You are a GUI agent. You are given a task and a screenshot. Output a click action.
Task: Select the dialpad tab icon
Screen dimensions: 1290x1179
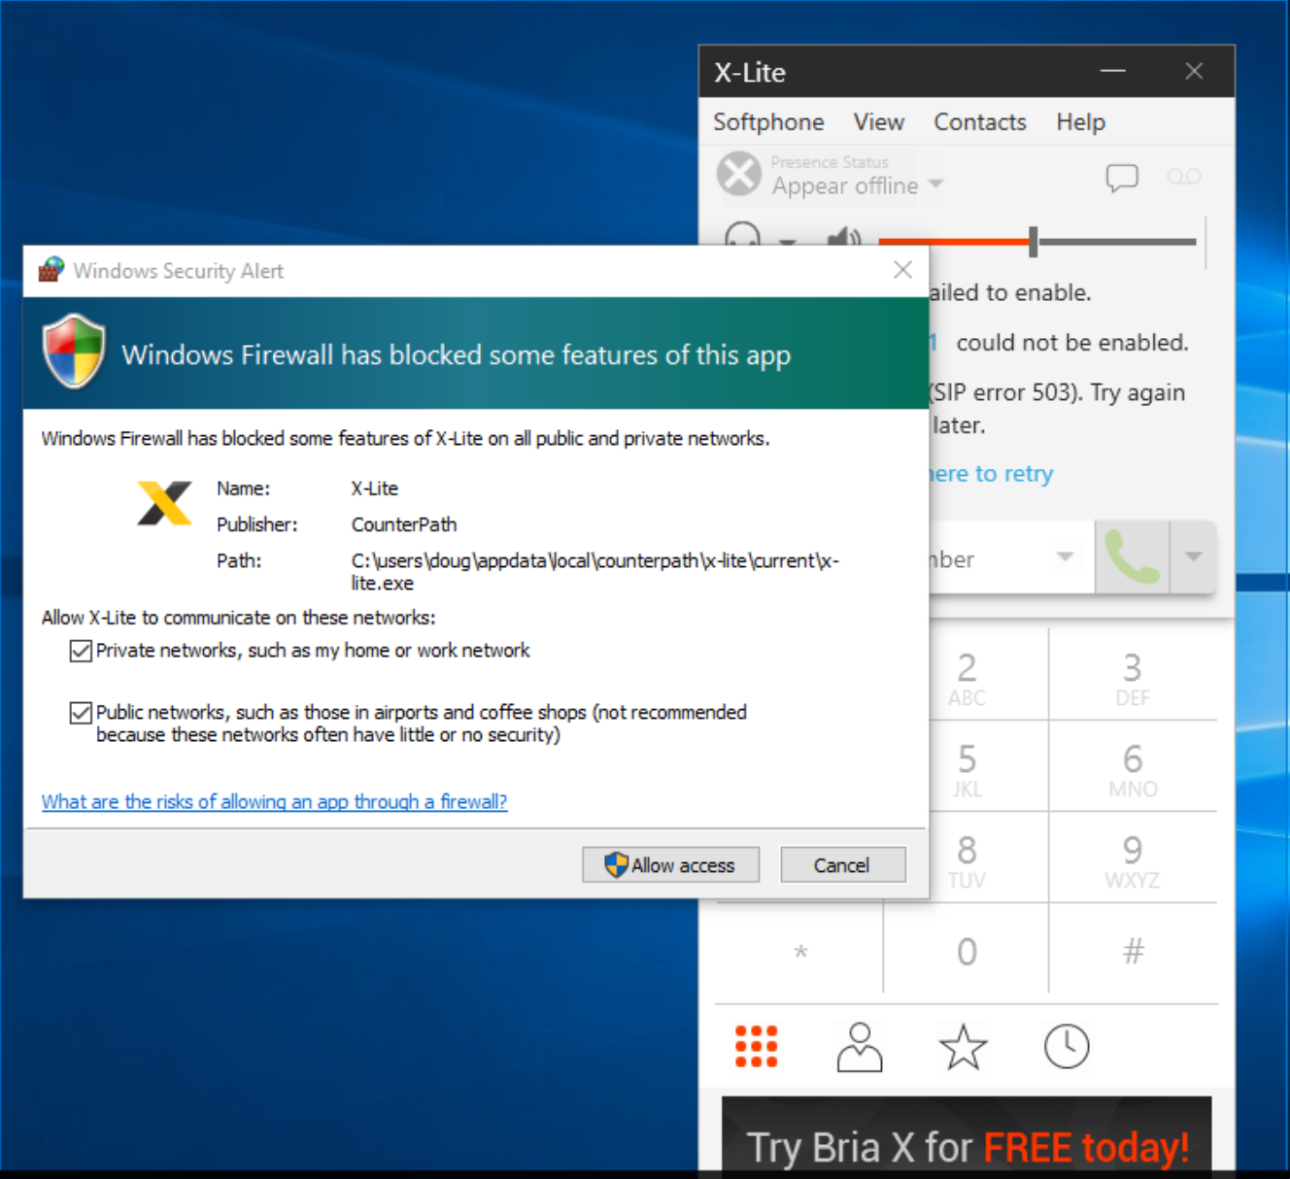click(757, 1046)
